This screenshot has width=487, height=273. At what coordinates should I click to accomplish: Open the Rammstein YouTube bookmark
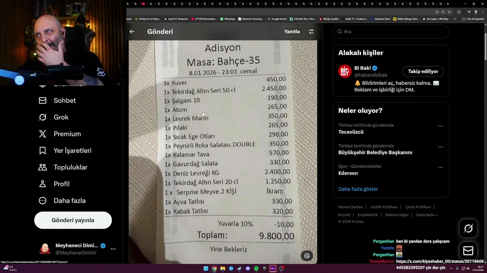click(204, 19)
